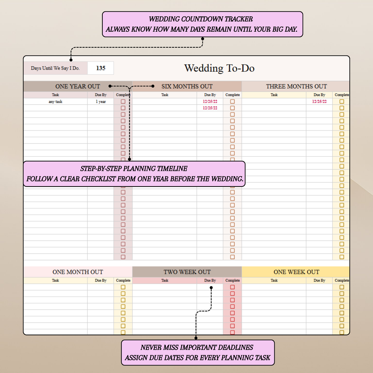Select the first Due By cell in Two Week Out
Screen dimensions: 373x373
pyautogui.click(x=209, y=287)
